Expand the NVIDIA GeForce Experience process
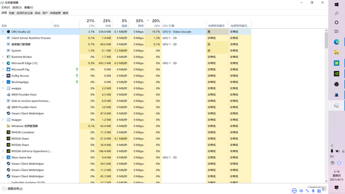The height and width of the screenshot is (194, 345). pos(3,151)
